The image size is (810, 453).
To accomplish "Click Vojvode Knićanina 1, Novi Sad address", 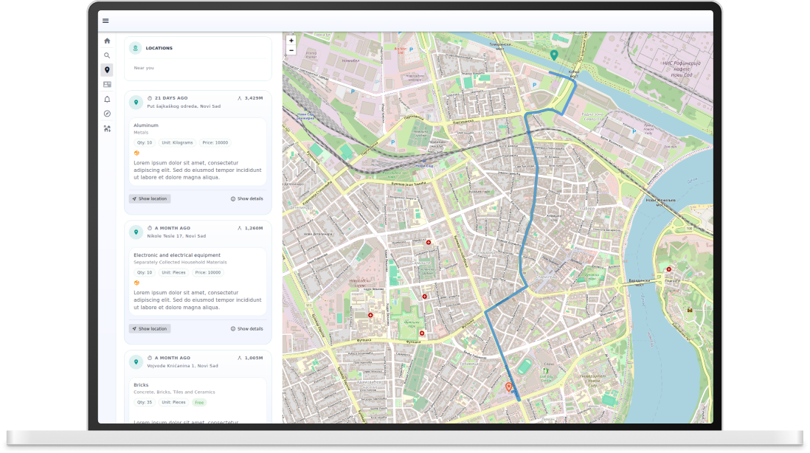I will pyautogui.click(x=182, y=366).
